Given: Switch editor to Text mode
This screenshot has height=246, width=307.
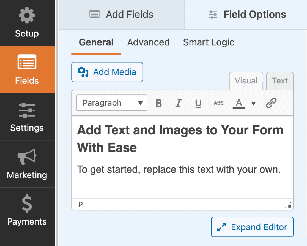Looking at the screenshot, I should tap(280, 81).
